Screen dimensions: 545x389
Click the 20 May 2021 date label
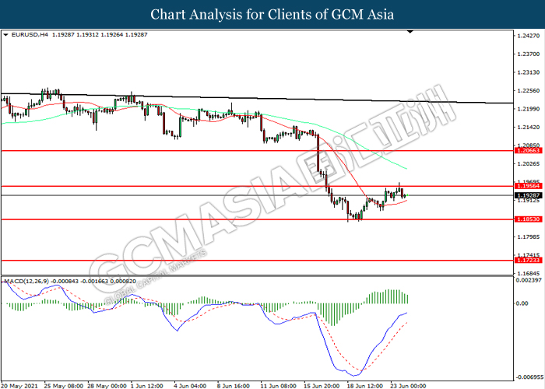(x=19, y=386)
